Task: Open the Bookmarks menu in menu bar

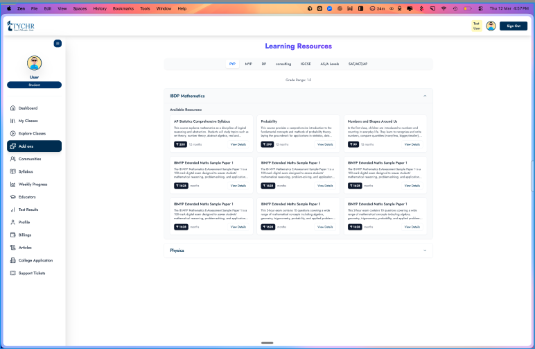Action: (123, 8)
